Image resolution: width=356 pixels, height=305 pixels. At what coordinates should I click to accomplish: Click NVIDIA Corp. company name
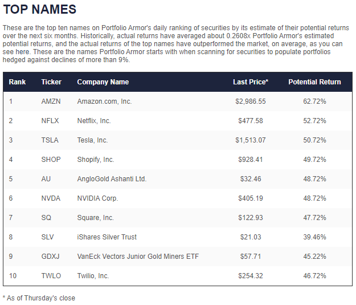pos(97,198)
